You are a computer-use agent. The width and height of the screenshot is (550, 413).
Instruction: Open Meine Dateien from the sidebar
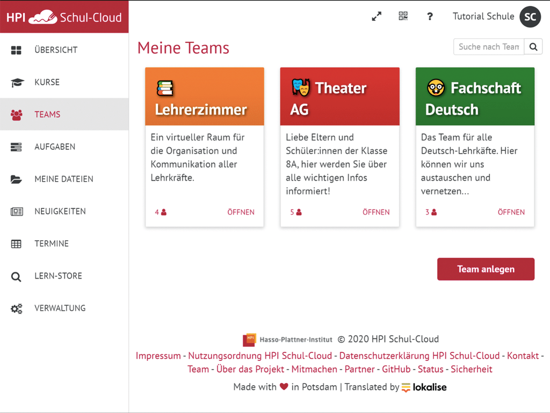pyautogui.click(x=17, y=179)
